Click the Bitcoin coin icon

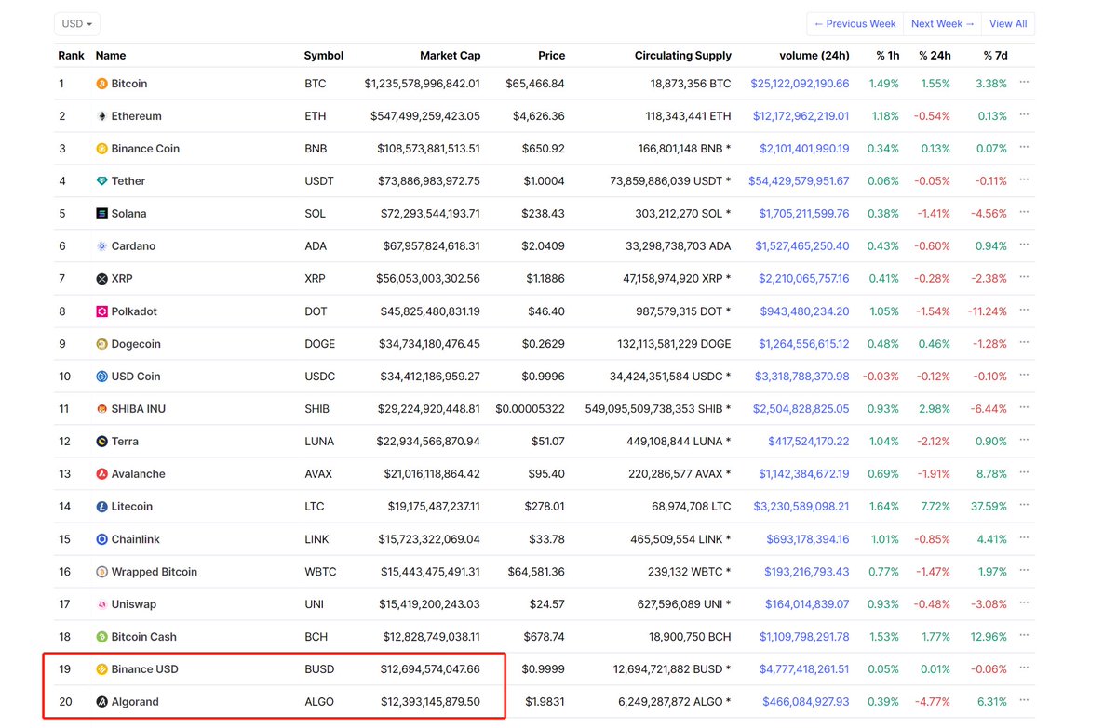102,84
